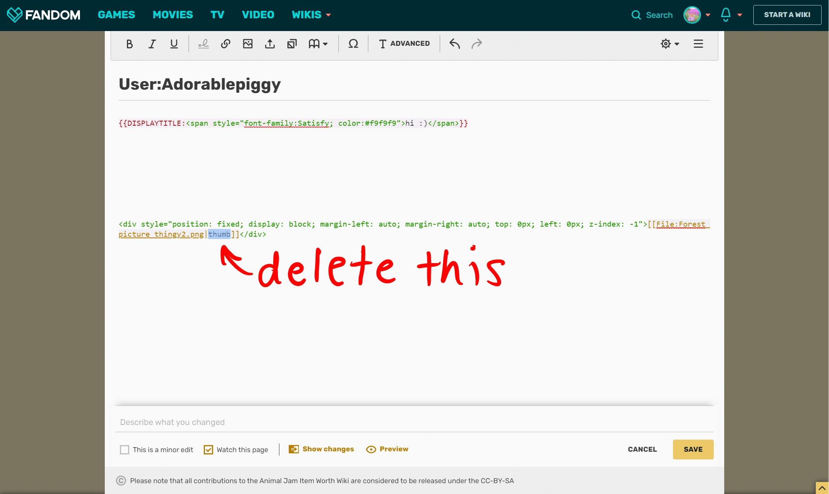
Task: Insert an image from the toolbar
Action: (248, 44)
